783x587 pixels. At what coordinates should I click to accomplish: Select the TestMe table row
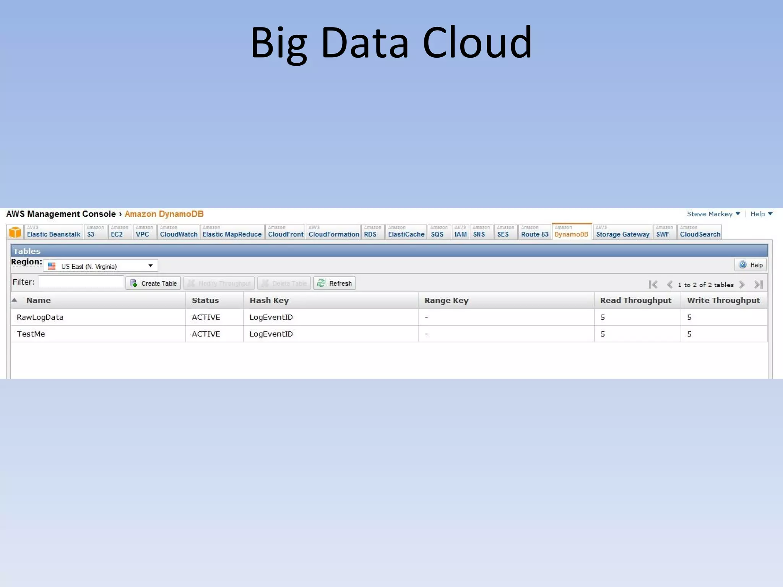tap(389, 334)
